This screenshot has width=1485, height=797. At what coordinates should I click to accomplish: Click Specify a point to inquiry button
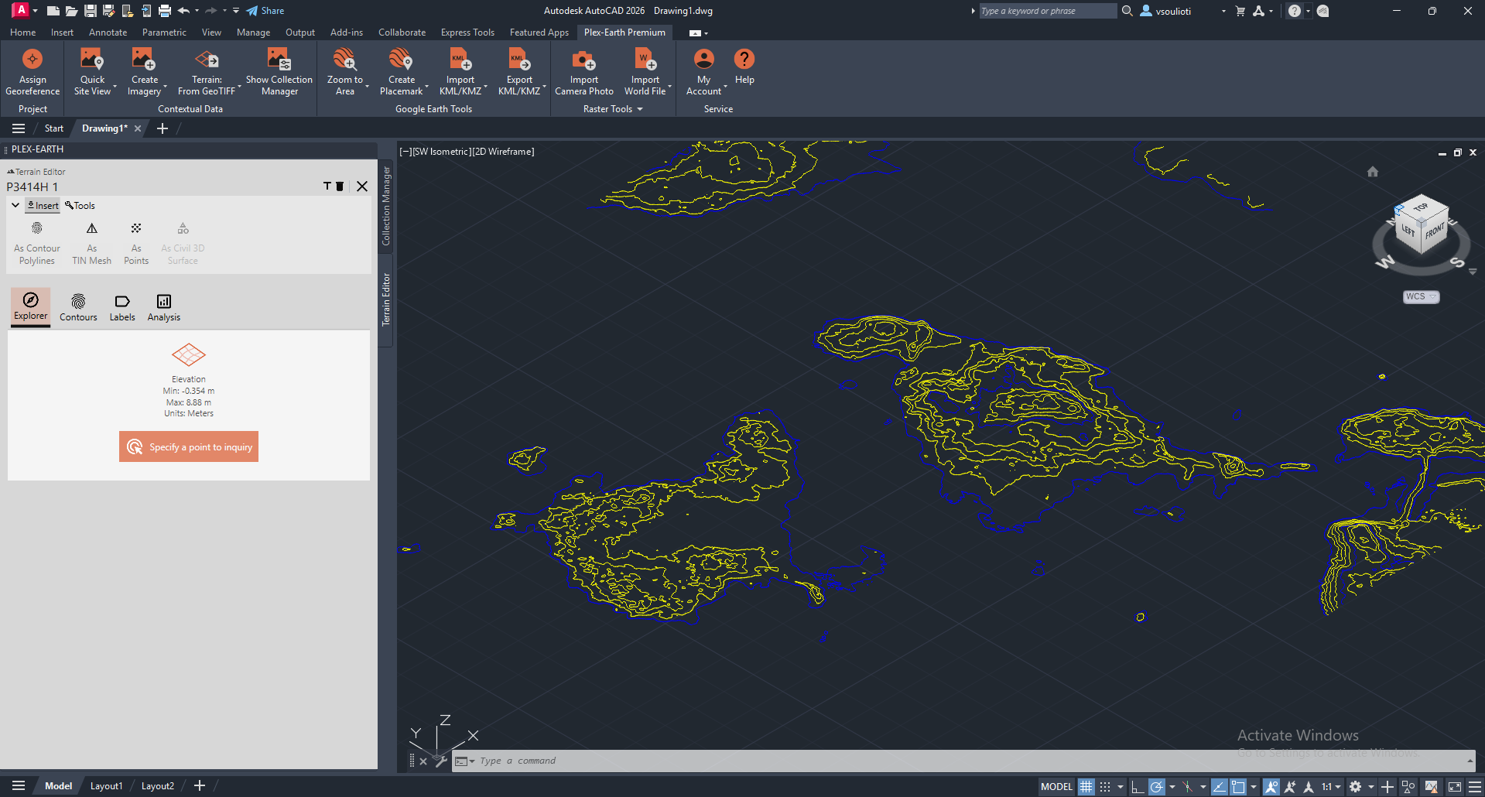tap(189, 446)
